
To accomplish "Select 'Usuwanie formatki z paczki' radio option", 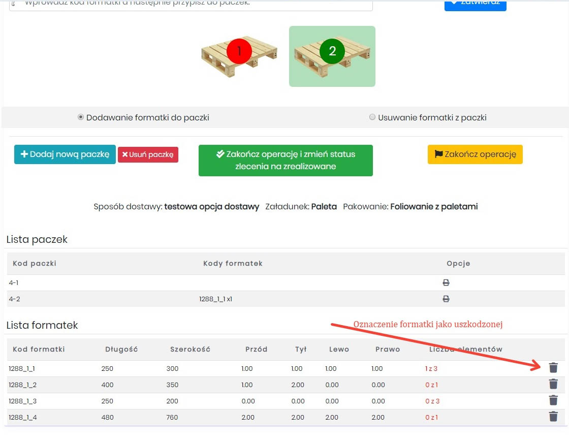I will 372,117.
